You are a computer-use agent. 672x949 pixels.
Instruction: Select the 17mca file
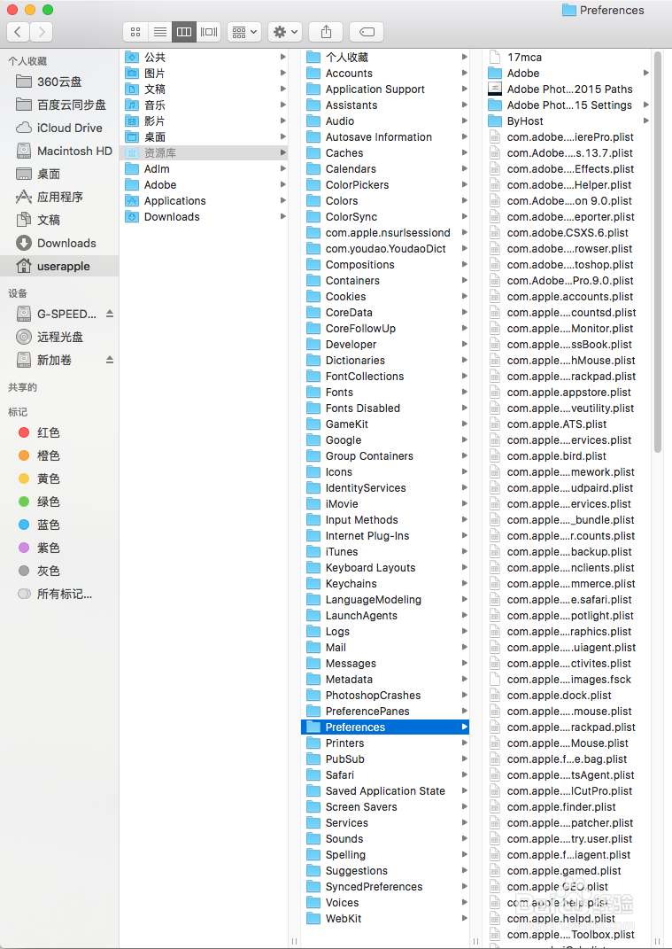click(568, 57)
